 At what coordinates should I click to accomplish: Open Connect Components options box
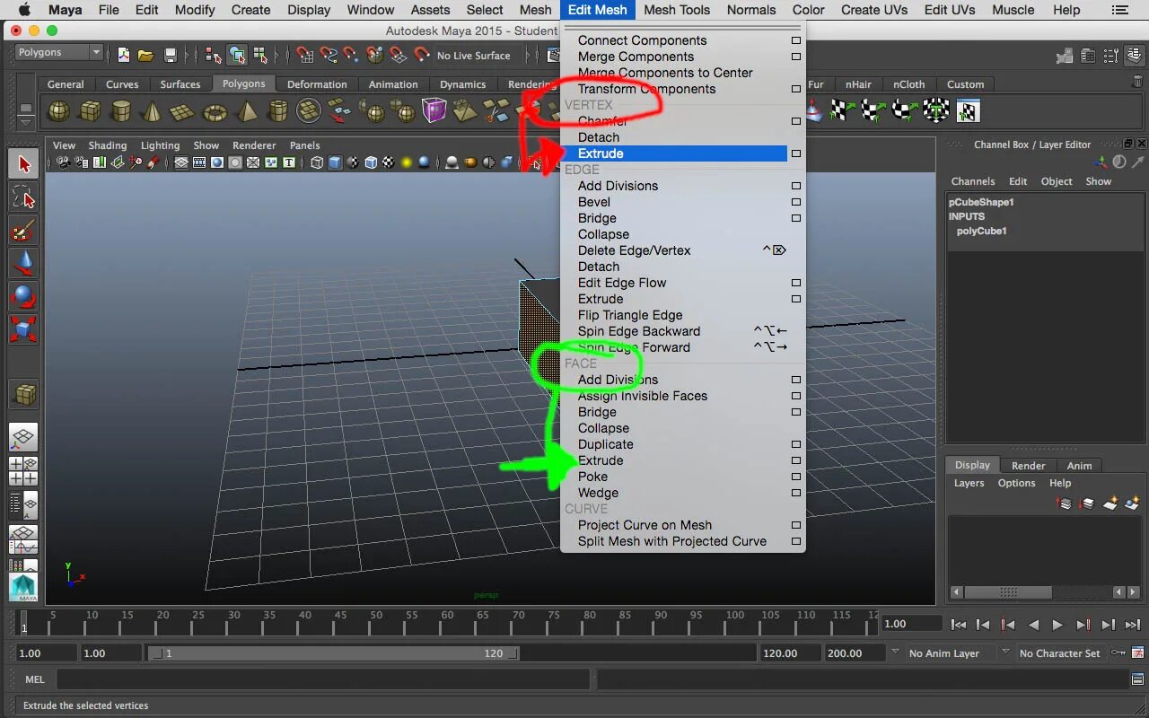[x=795, y=40]
